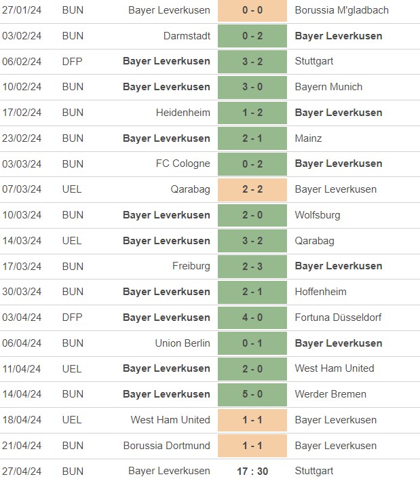Open the Bayern Munich team link
The image size is (420, 481).
(328, 87)
